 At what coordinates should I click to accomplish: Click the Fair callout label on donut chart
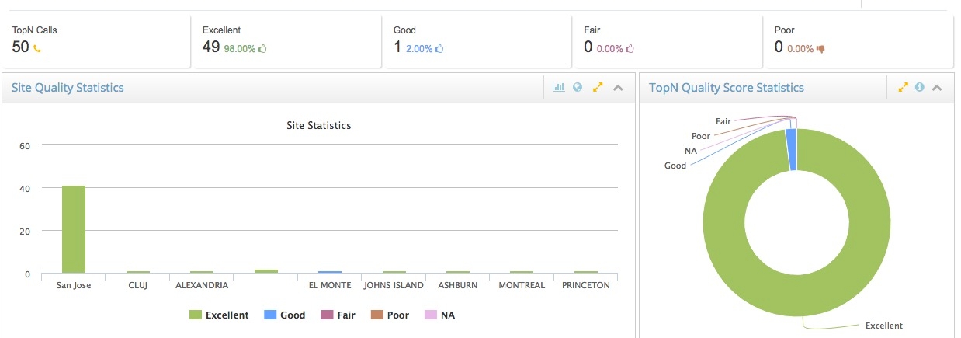723,121
